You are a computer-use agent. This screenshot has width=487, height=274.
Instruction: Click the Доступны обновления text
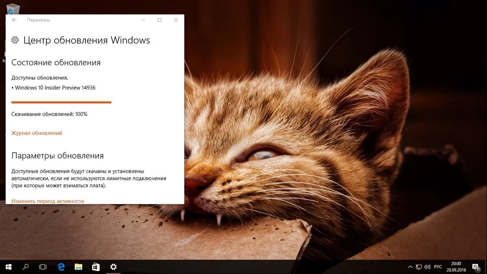39,77
